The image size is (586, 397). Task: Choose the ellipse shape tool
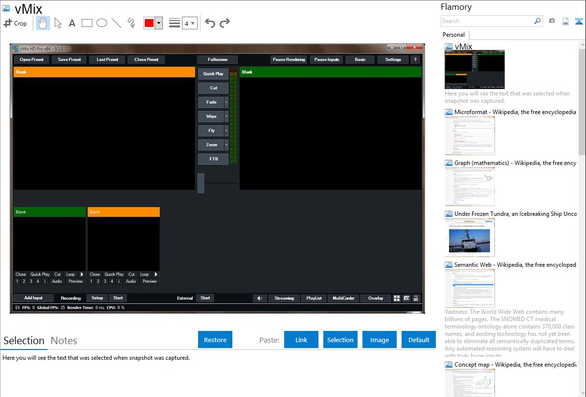coord(102,23)
